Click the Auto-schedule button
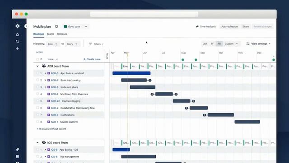This screenshot has width=289, height=163. [x=229, y=26]
